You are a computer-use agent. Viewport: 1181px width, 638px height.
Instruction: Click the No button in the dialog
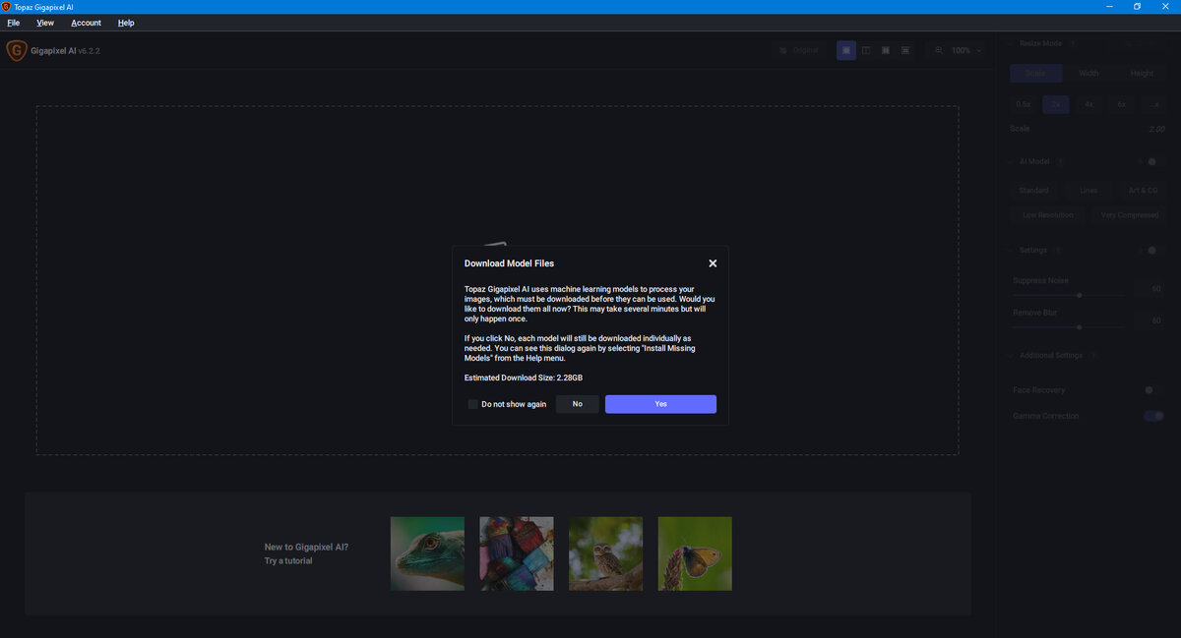(578, 404)
